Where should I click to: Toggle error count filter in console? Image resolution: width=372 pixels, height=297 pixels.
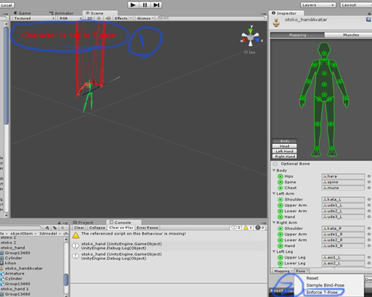(x=260, y=227)
